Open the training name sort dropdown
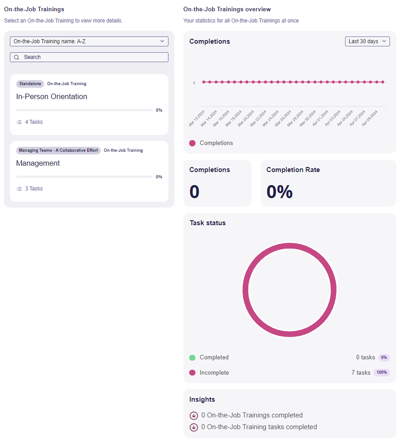The image size is (399, 444). 89,41
